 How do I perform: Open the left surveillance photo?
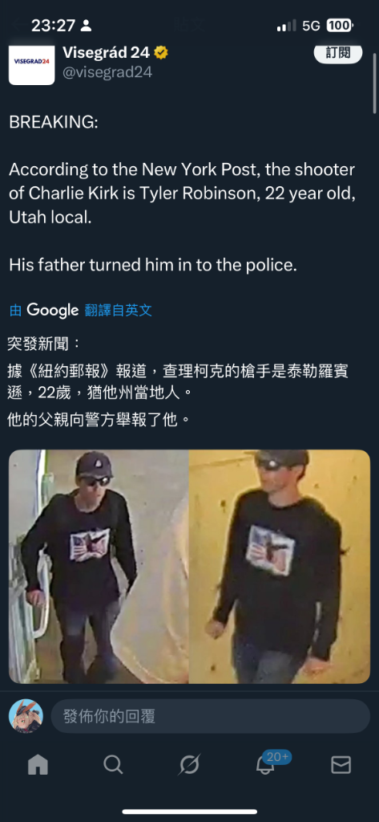point(99,567)
